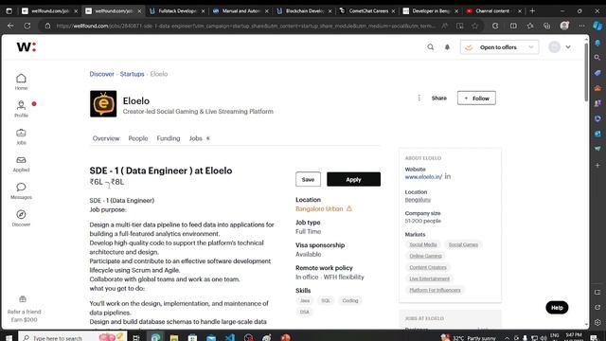Click the Help button
The width and height of the screenshot is (606, 341).
[557, 308]
